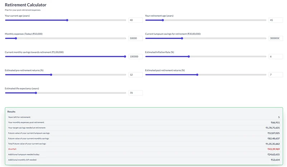Click the ₹24,62,615 additional lumpsum value
Viewport: 287px width, 167px height.
pyautogui.click(x=273, y=154)
